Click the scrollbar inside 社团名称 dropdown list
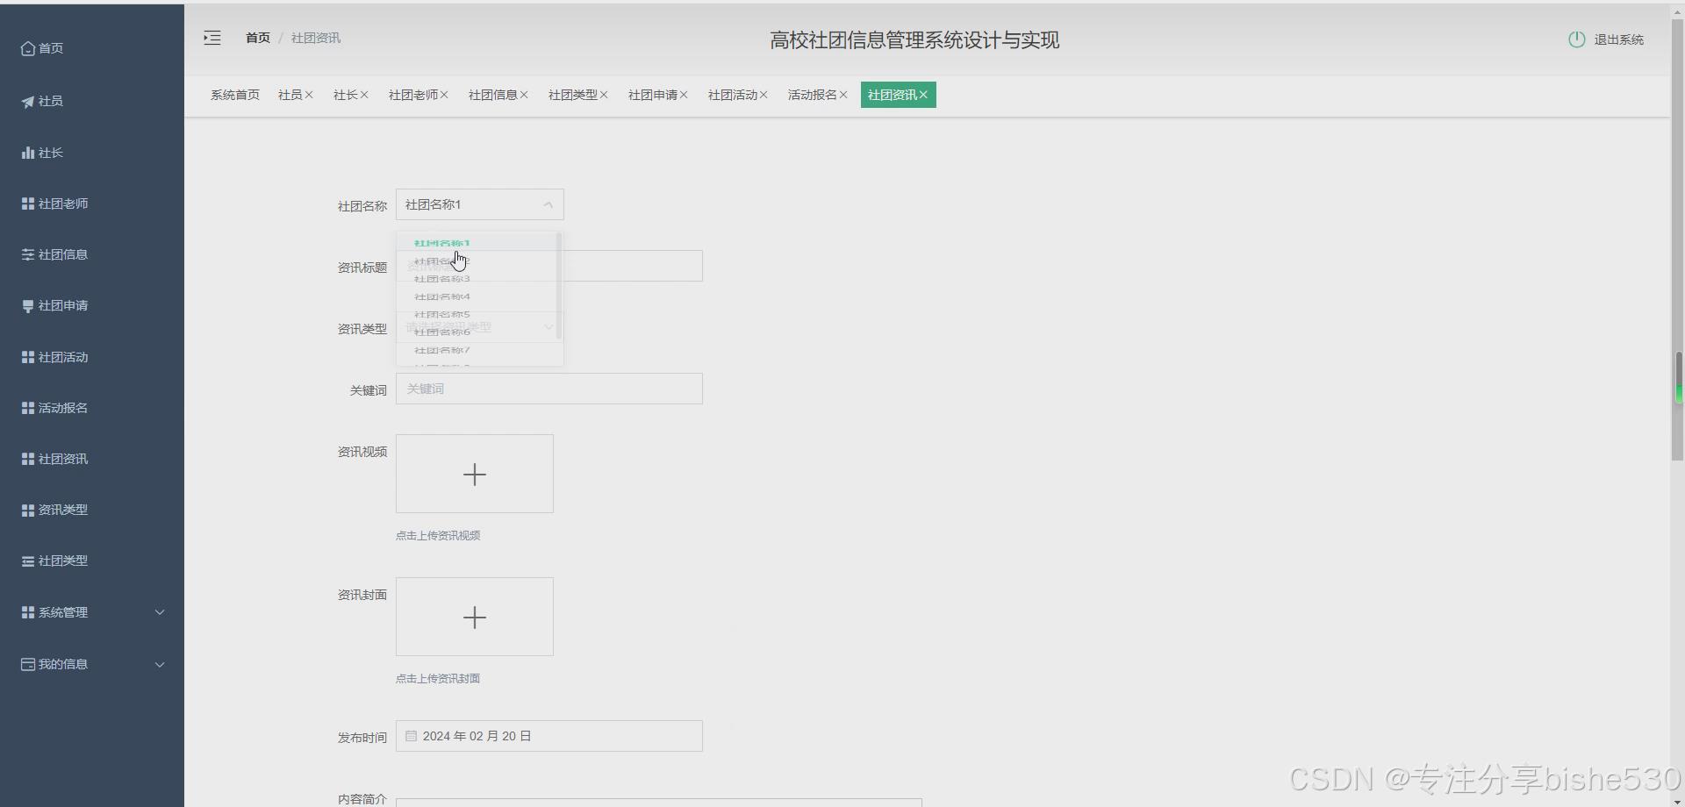 pyautogui.click(x=559, y=285)
